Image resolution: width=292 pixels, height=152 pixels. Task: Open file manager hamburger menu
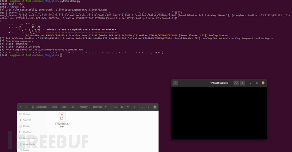tap(134, 107)
